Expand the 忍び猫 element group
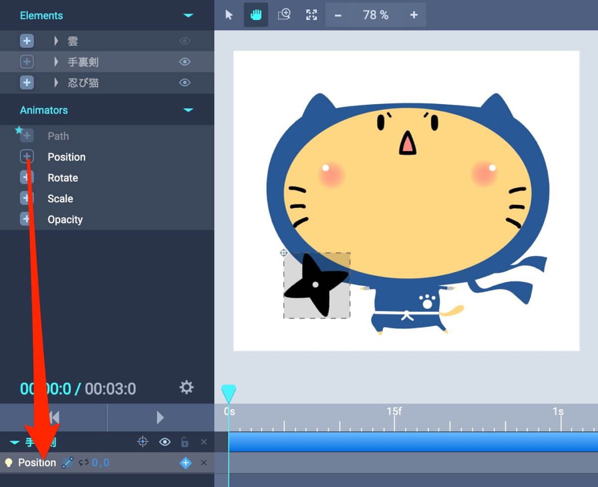Screen dimensions: 598x487 56,83
